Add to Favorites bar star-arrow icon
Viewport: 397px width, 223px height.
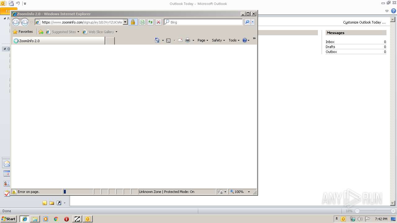point(41,32)
